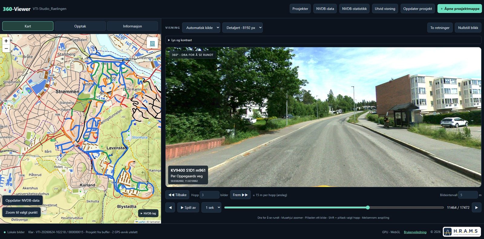Viewport: 484px width, 239px height.
Task: Open NVDB-data from top bar
Action: click(x=325, y=8)
